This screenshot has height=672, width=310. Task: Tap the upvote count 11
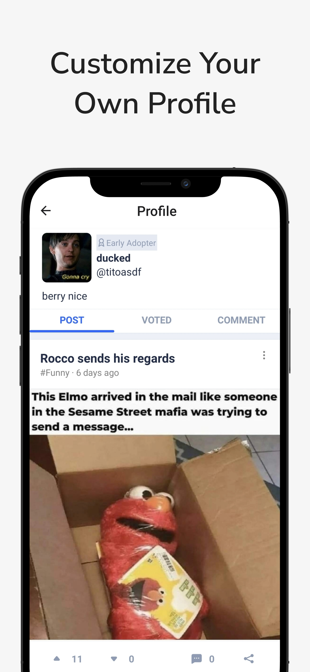coord(77,659)
